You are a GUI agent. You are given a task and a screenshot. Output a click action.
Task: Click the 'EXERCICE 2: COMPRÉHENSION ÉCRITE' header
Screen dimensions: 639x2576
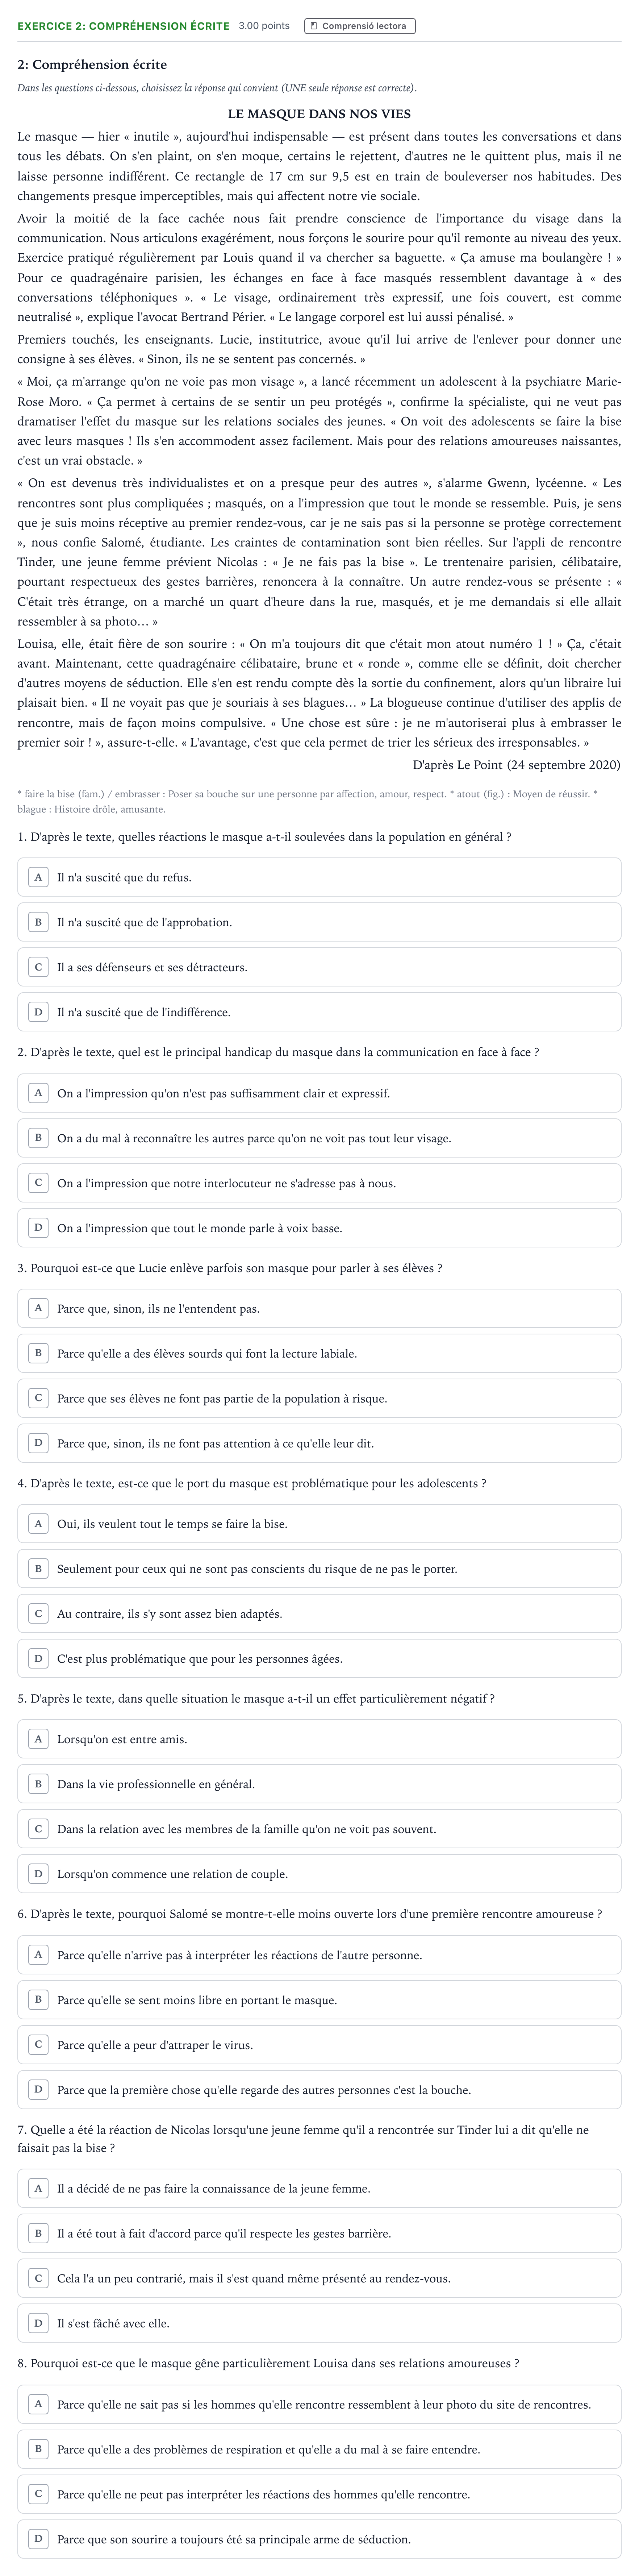click(123, 26)
